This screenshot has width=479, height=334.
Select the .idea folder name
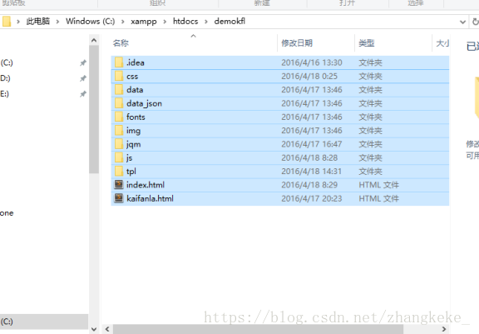click(136, 62)
